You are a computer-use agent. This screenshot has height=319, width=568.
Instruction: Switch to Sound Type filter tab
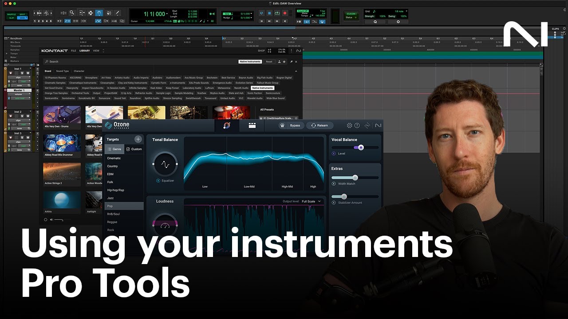pyautogui.click(x=63, y=71)
